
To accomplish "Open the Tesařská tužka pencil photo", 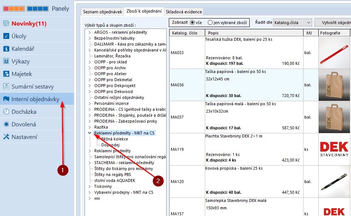I will click(x=334, y=53).
